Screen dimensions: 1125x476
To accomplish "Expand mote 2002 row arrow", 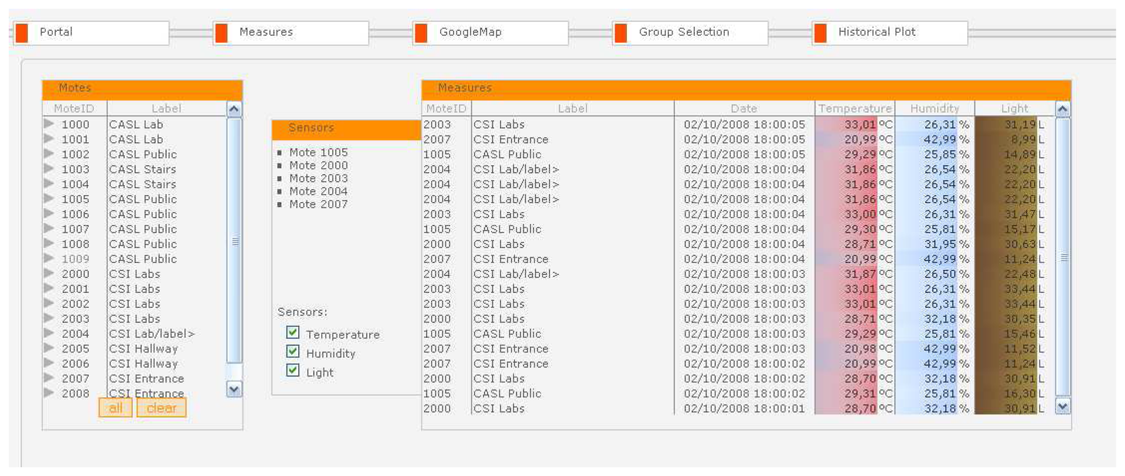I will (49, 303).
